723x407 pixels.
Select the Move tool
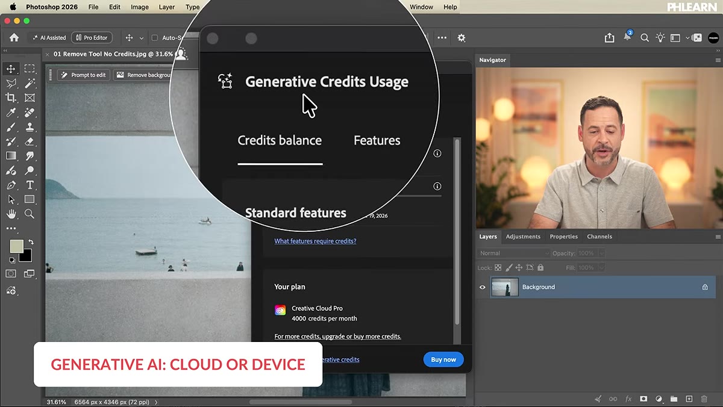point(11,69)
